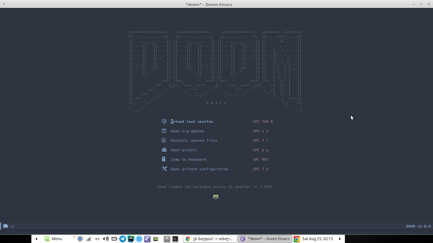Click the 'Jump to bookmark' link

pyautogui.click(x=188, y=159)
